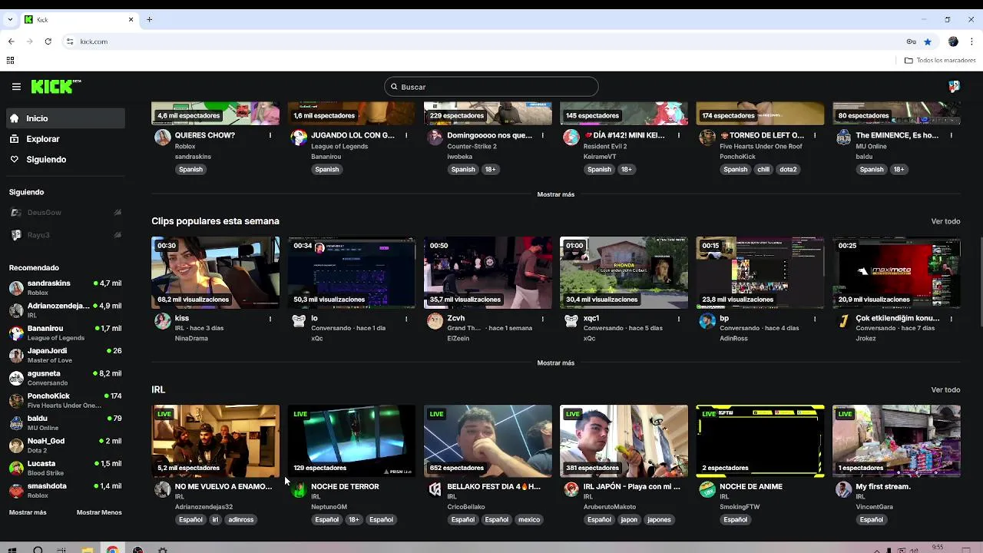983x553 pixels.
Task: Click NeptunoGM avatar under NOCHE DE TERROR
Action: pyautogui.click(x=299, y=489)
